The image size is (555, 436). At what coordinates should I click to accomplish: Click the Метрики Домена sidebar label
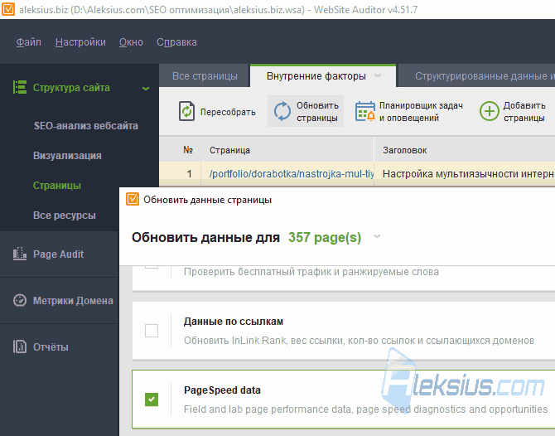73,301
